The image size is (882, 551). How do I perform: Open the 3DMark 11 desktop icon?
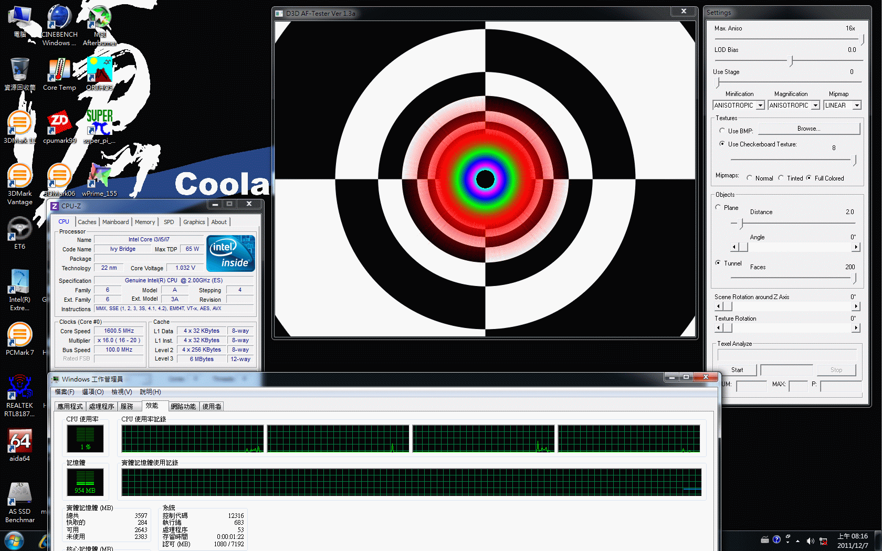point(20,128)
